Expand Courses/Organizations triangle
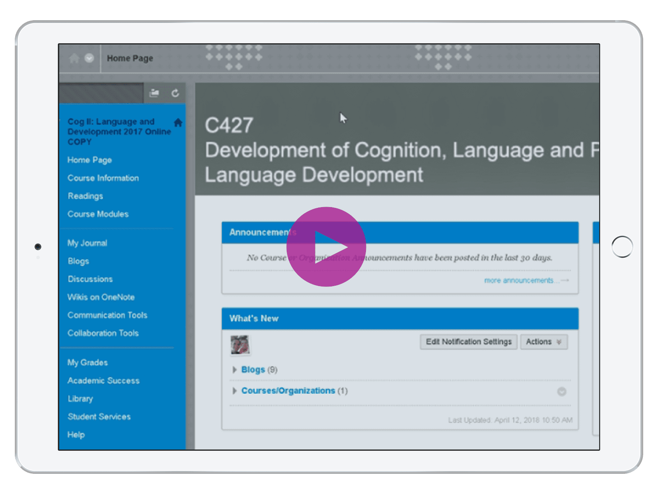 click(234, 391)
